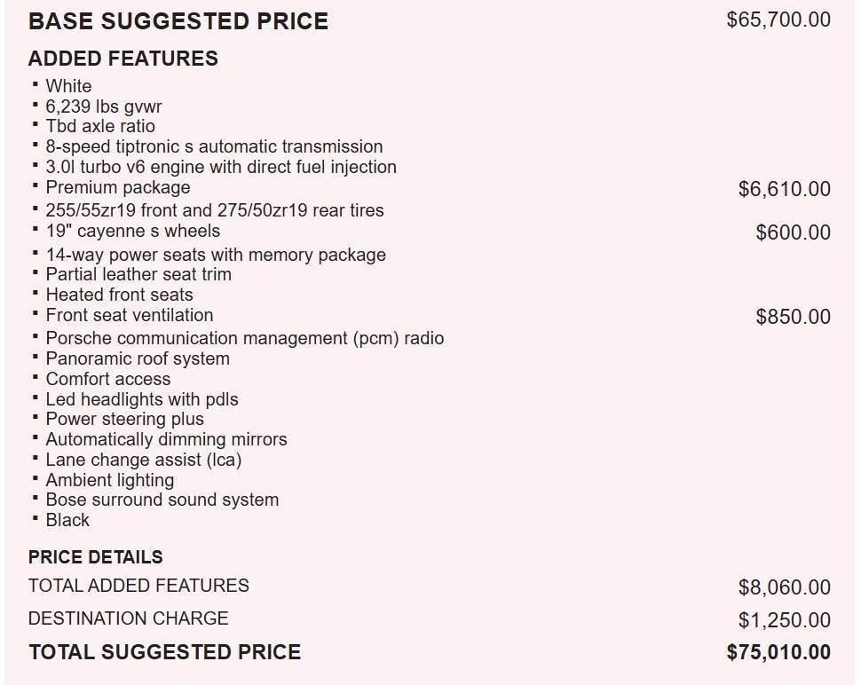Image resolution: width=861 pixels, height=685 pixels.
Task: Select the Panoramic roof system item
Action: (x=138, y=358)
